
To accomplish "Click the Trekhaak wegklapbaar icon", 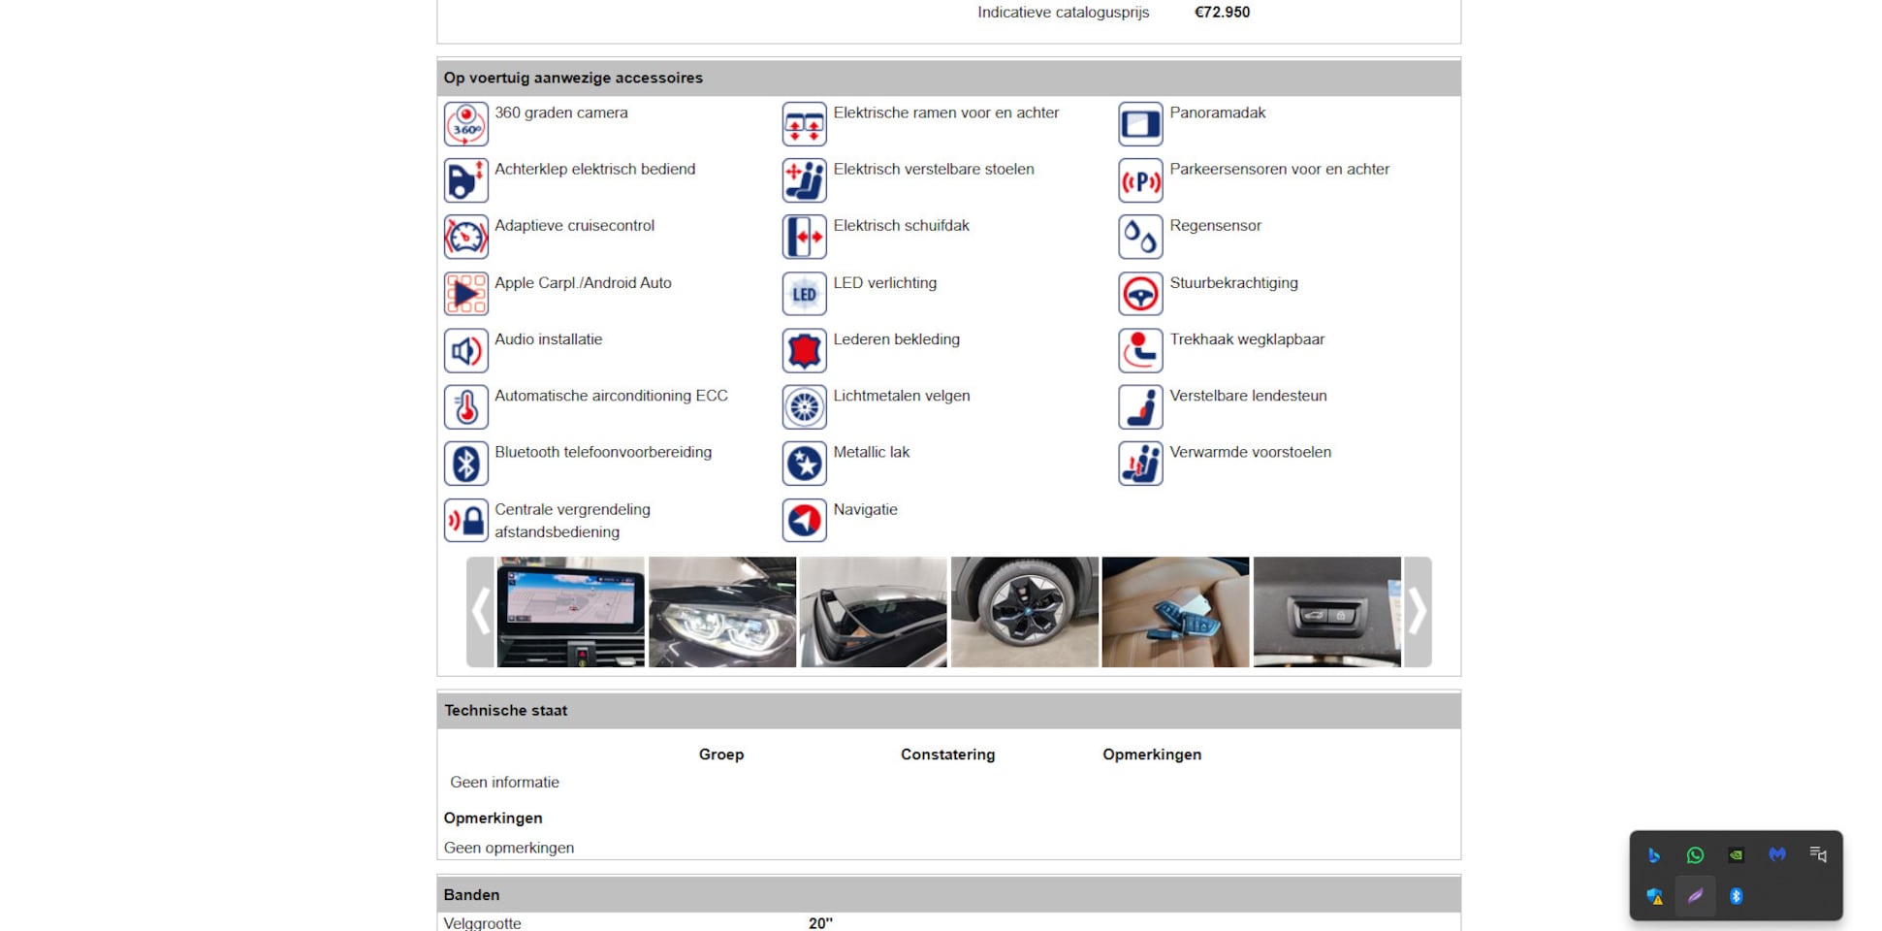I will [x=1140, y=350].
